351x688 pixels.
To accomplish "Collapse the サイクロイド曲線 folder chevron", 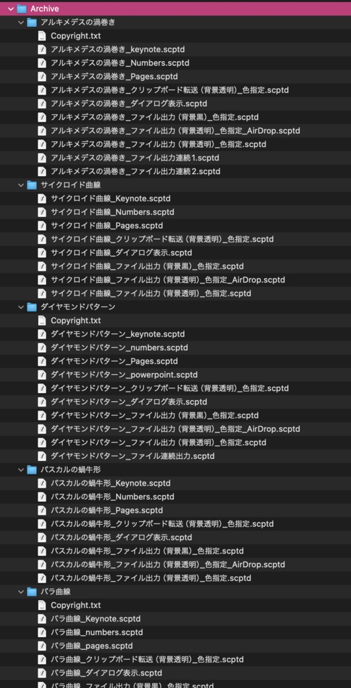I will click(x=21, y=185).
